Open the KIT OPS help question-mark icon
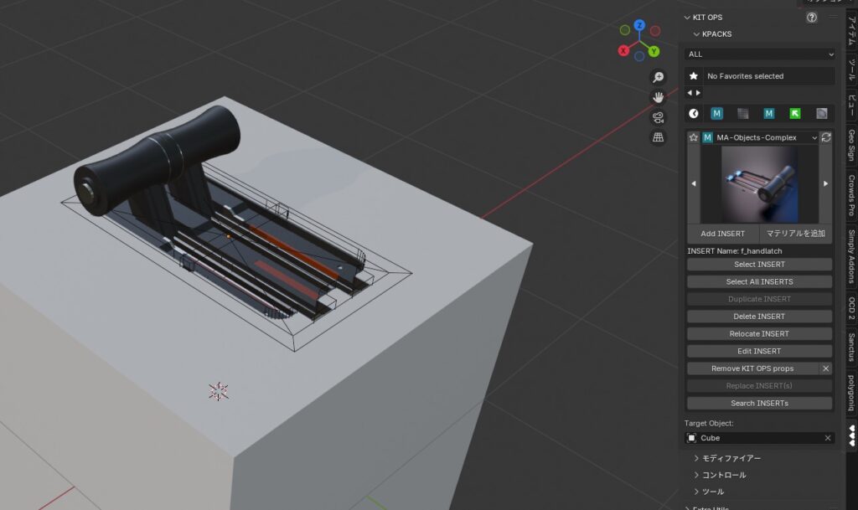This screenshot has width=858, height=510. point(811,18)
